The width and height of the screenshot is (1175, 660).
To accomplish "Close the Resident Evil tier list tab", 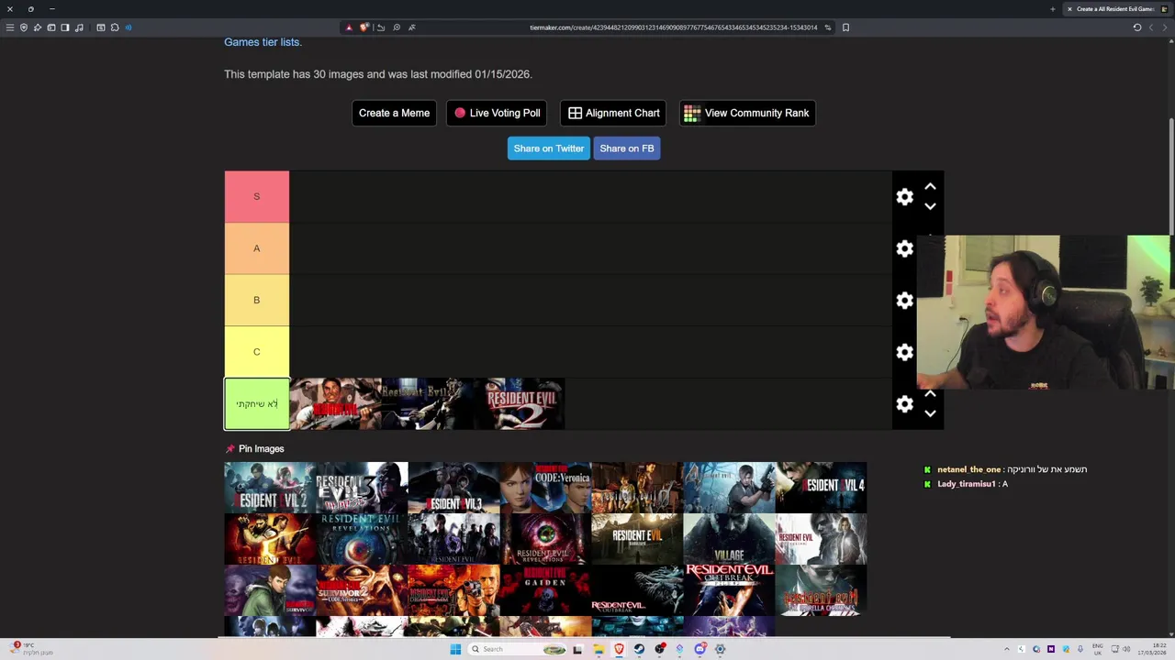I will [x=1069, y=9].
